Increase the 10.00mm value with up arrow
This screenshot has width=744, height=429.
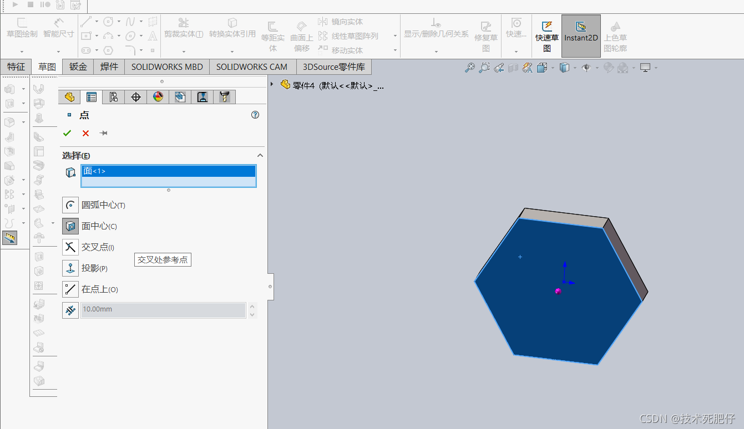click(252, 306)
